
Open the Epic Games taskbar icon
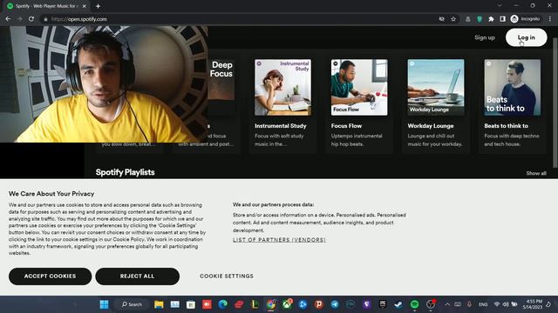(x=383, y=304)
